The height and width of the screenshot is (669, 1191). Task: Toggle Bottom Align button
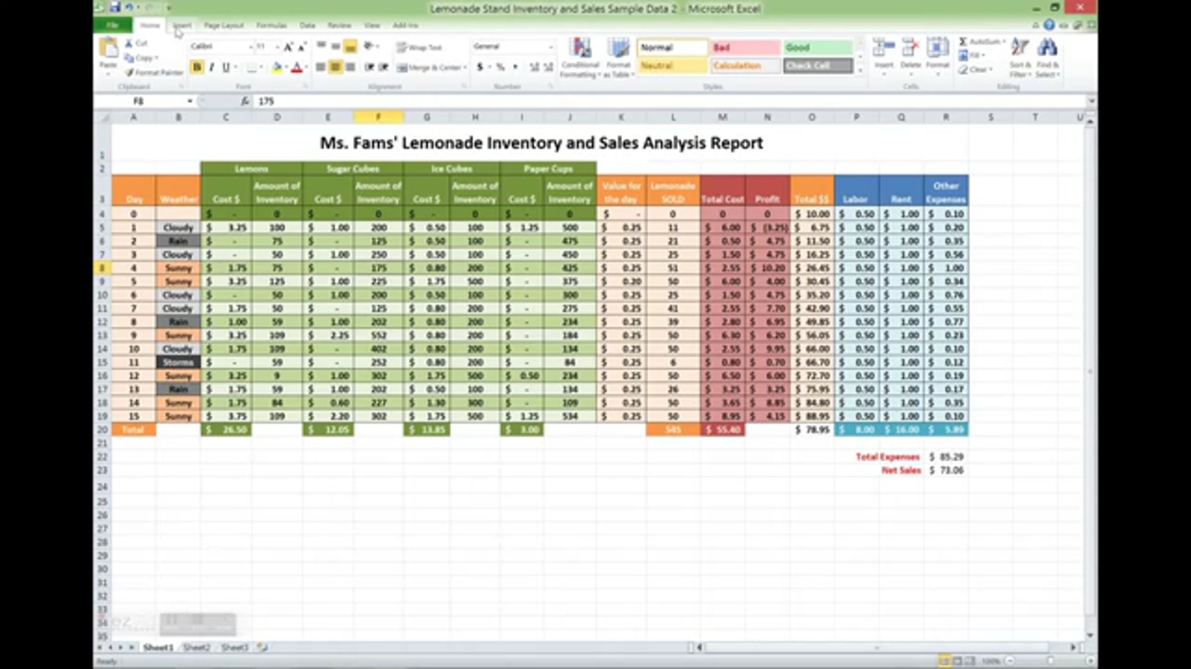click(x=350, y=47)
